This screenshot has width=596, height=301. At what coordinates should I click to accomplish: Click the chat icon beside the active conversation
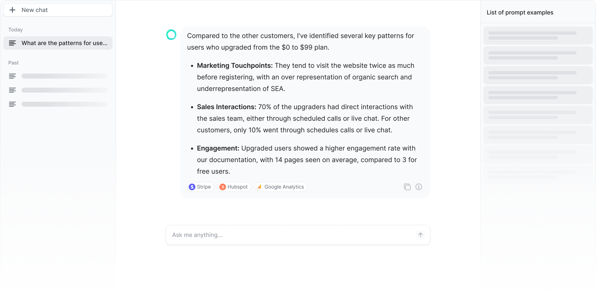click(13, 43)
